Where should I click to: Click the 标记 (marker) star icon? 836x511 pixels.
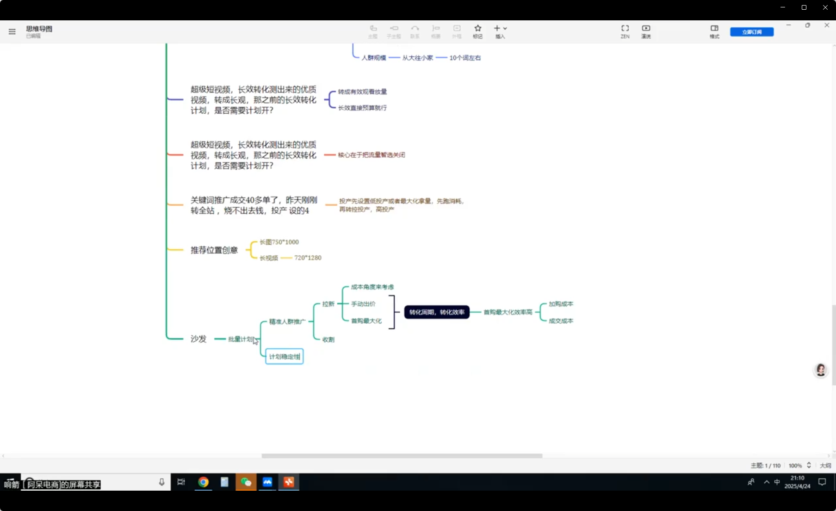(x=477, y=31)
